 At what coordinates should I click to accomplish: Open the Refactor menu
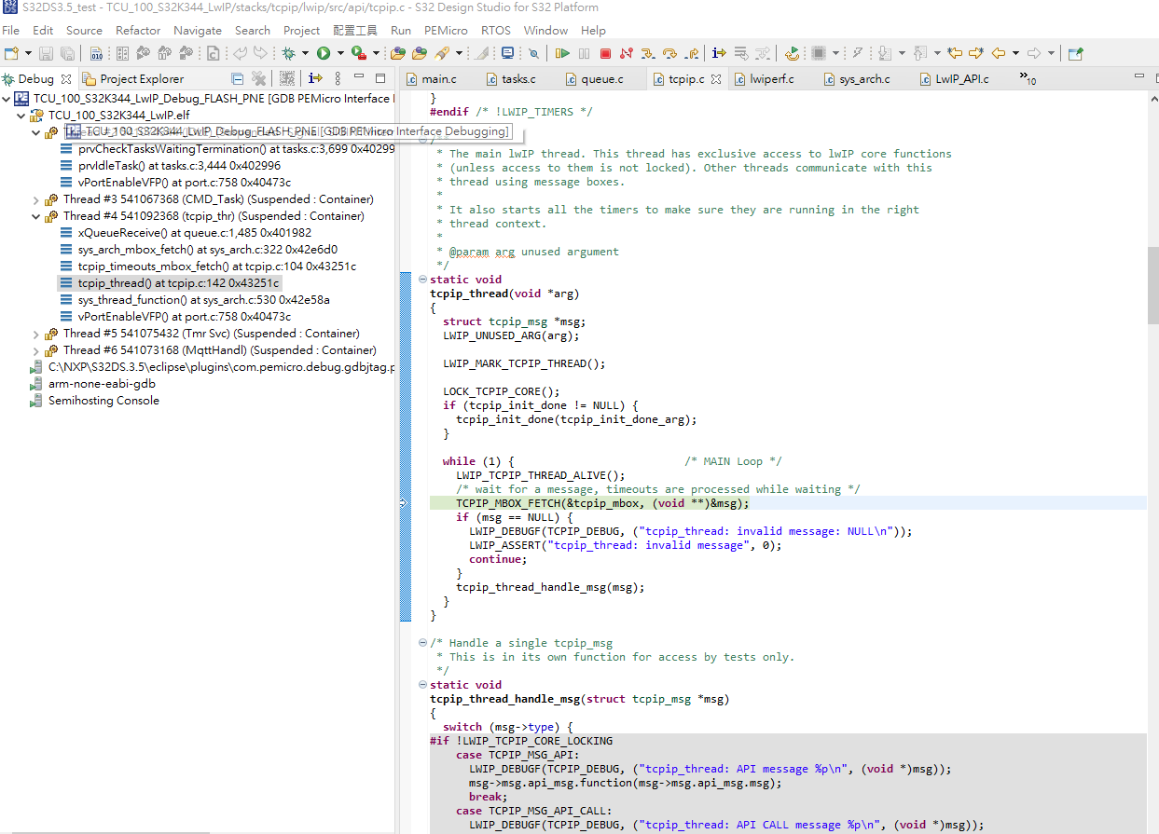pyautogui.click(x=138, y=31)
